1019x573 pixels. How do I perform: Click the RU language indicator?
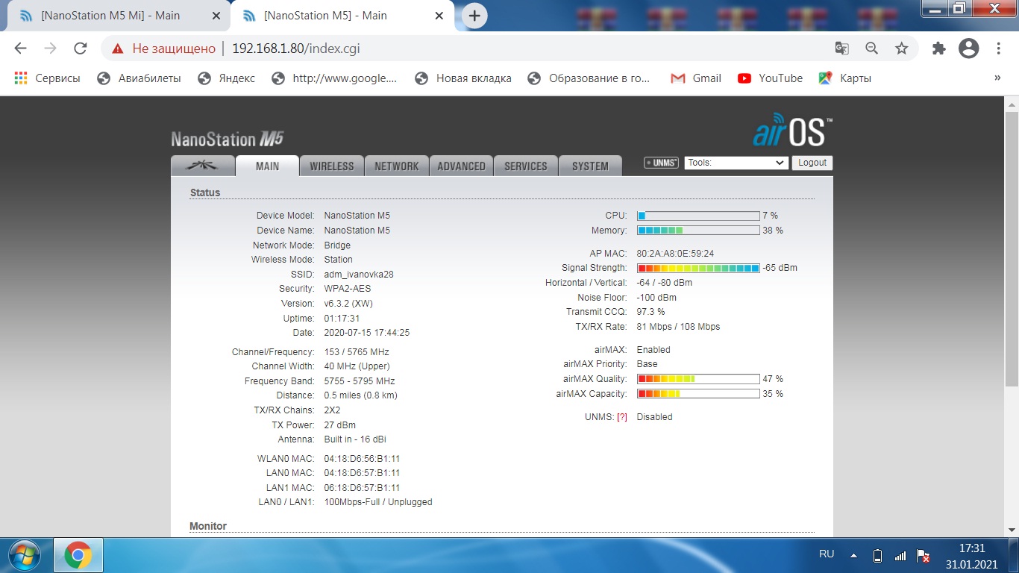coord(827,554)
